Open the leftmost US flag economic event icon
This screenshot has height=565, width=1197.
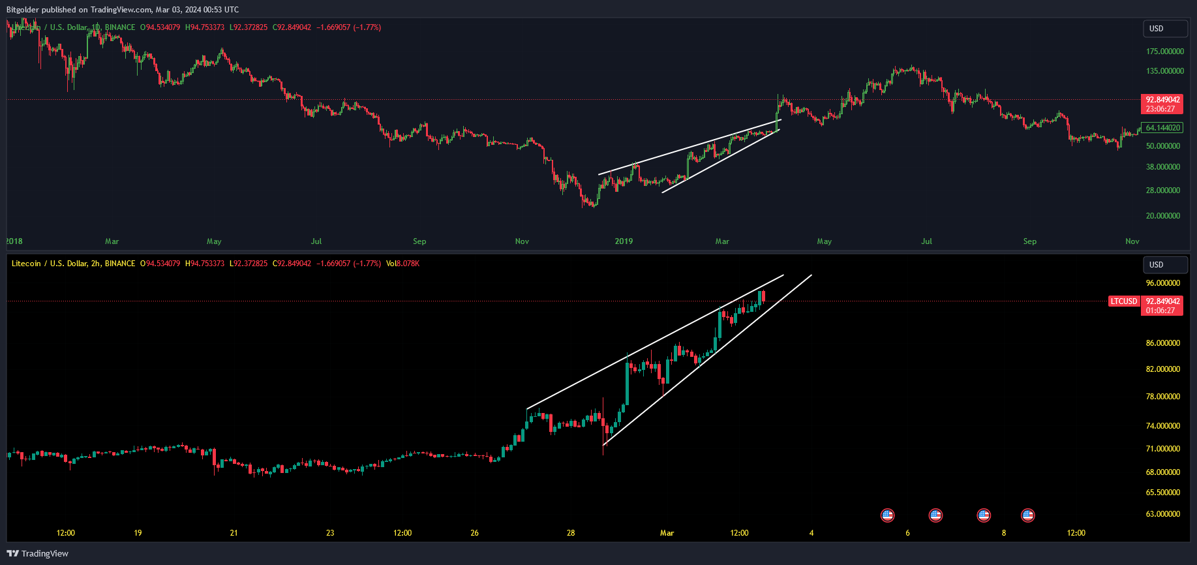tap(887, 515)
